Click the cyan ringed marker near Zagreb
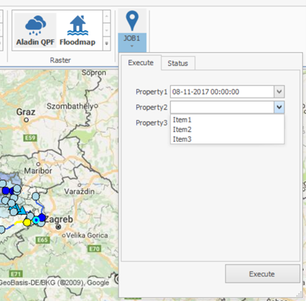The height and width of the screenshot is (301, 306). [x=36, y=220]
